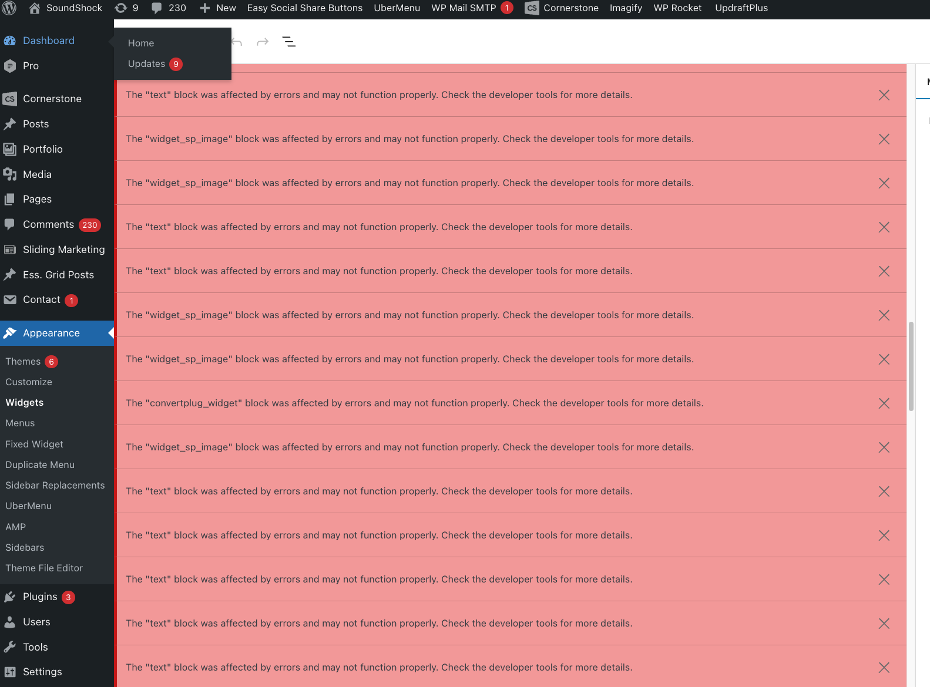
Task: Click the updates refresh icon in admin bar
Action: pos(121,8)
